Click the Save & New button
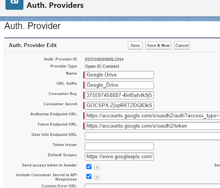The width and height of the screenshot is (220, 188). click(158, 45)
